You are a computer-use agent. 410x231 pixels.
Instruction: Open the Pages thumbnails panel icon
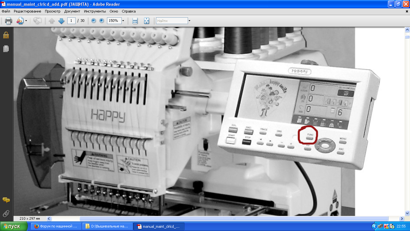[6, 49]
